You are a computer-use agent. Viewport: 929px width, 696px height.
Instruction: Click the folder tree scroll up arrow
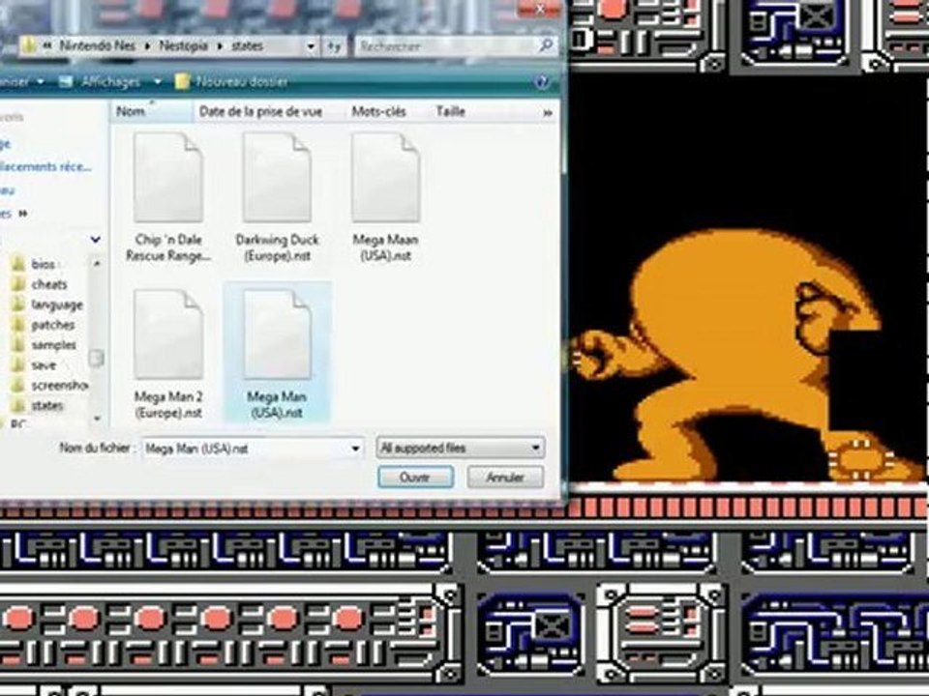pyautogui.click(x=96, y=263)
